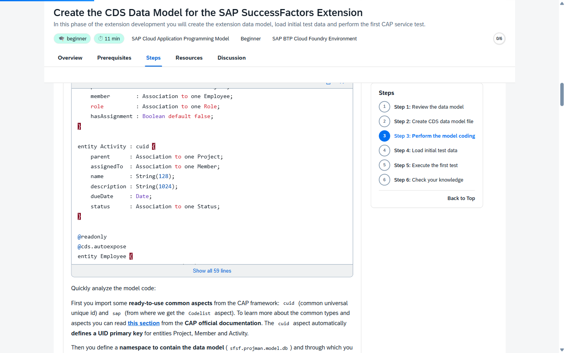Click the graduation cap icon on beginner tag
565x353 pixels.
click(62, 38)
